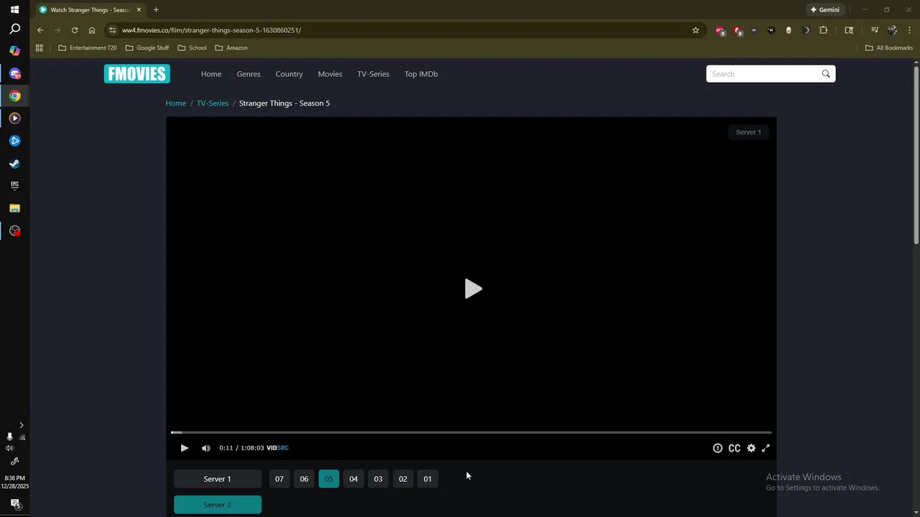Open the Entertainment 720 bookmark folder
Viewport: 920px width, 517px height.
click(x=87, y=48)
